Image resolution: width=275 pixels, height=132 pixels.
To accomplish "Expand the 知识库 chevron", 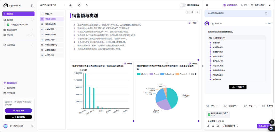I will point(29,35).
